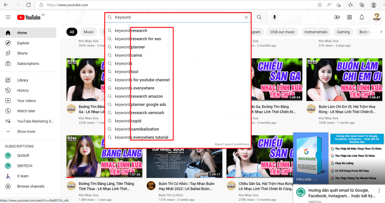Choose suggestion 'keywords everywhere'

click(178, 88)
